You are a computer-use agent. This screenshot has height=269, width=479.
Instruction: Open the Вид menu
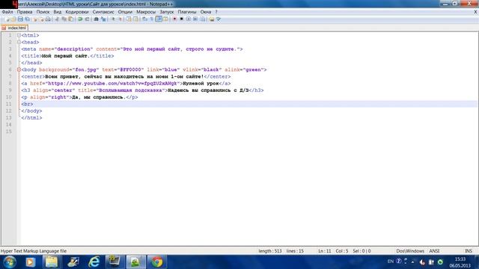point(58,12)
